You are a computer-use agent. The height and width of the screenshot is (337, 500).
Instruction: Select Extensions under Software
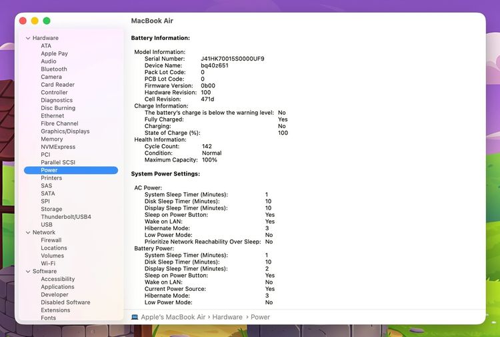point(55,310)
